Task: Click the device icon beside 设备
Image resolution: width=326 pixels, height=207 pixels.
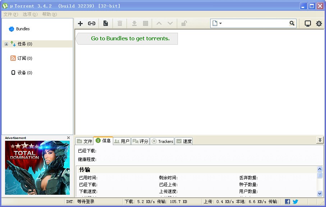Action: (x=13, y=72)
